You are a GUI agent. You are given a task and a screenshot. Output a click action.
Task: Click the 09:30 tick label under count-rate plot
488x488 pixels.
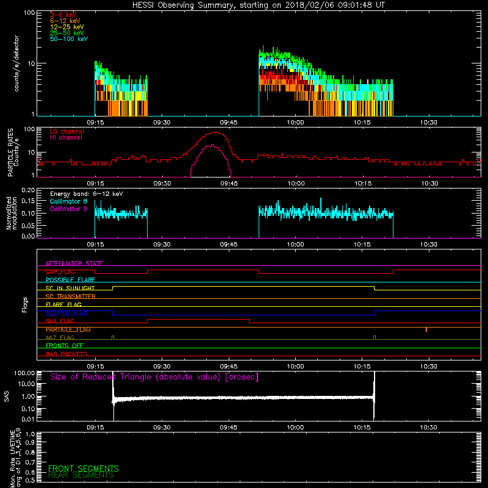(162, 123)
